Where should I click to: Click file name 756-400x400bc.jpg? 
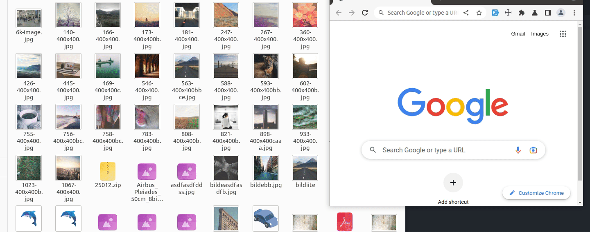[68, 141]
